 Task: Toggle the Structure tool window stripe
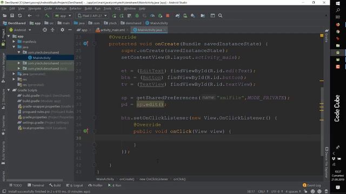[3, 99]
